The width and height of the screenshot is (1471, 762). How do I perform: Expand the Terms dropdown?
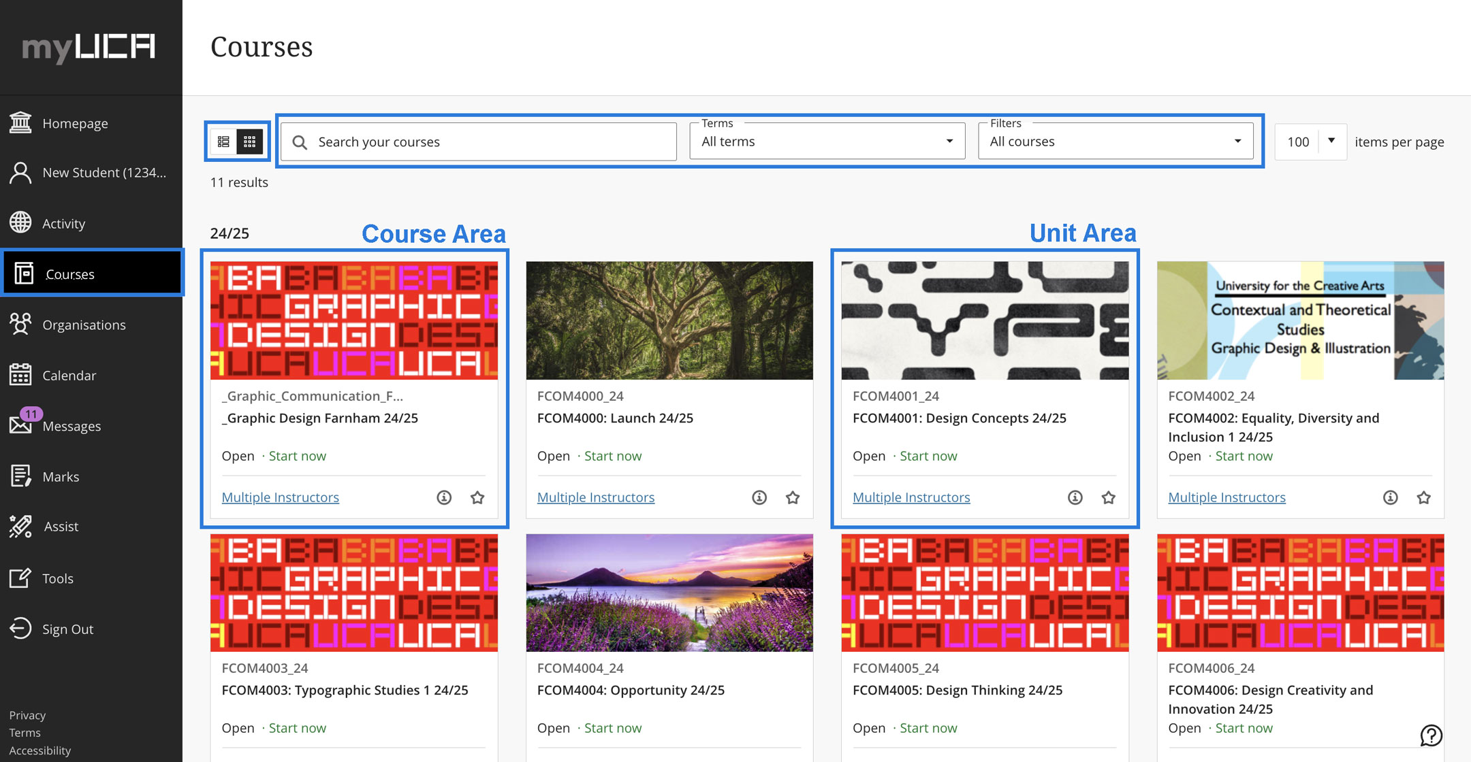click(x=827, y=141)
